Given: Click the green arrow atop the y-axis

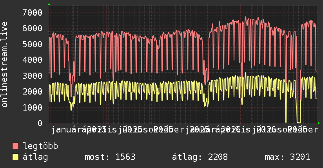Looking at the screenshot, I should click(49, 4).
